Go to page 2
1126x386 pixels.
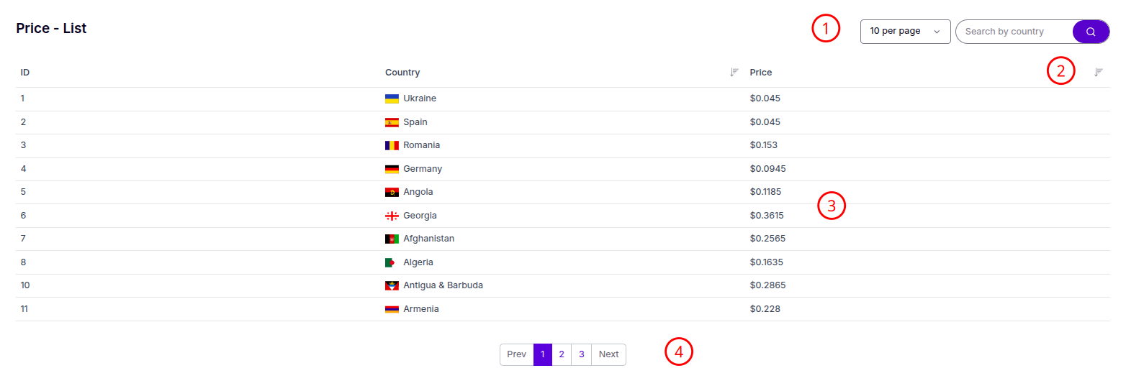(562, 354)
